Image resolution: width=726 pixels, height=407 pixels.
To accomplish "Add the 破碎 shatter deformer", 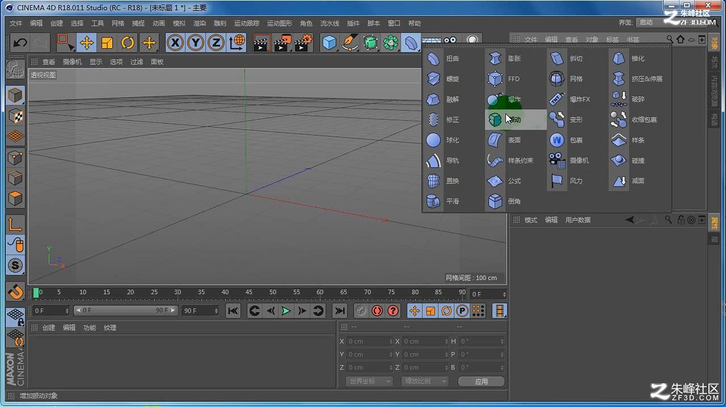I will [x=630, y=99].
